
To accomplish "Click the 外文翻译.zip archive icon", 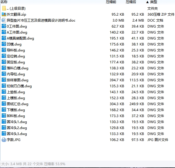I will [x=4, y=14].
